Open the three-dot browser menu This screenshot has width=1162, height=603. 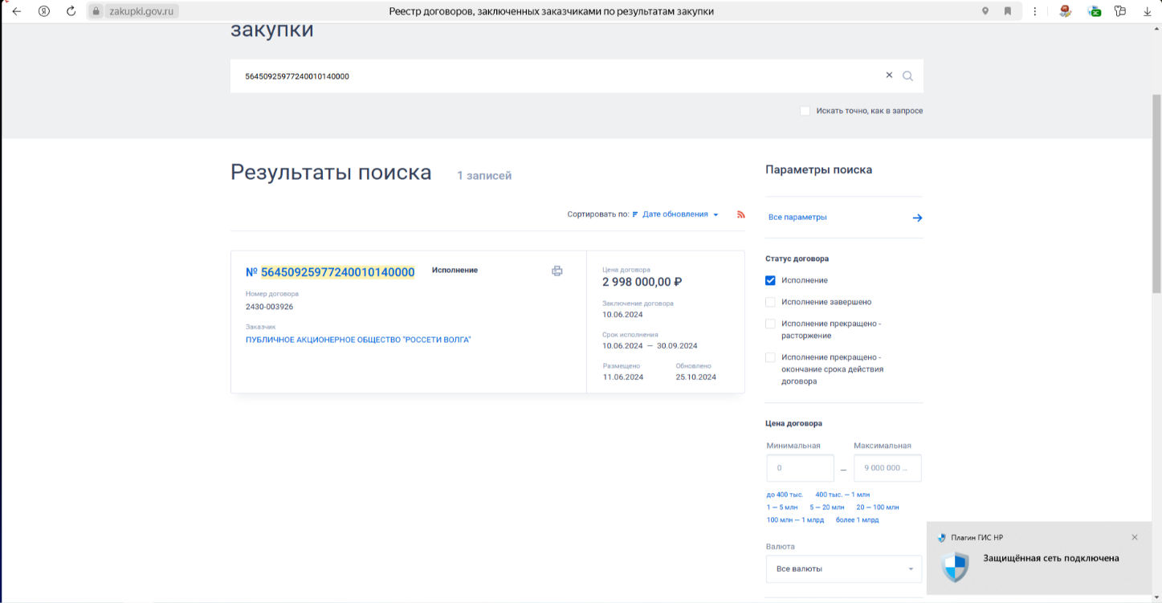pyautogui.click(x=1034, y=11)
